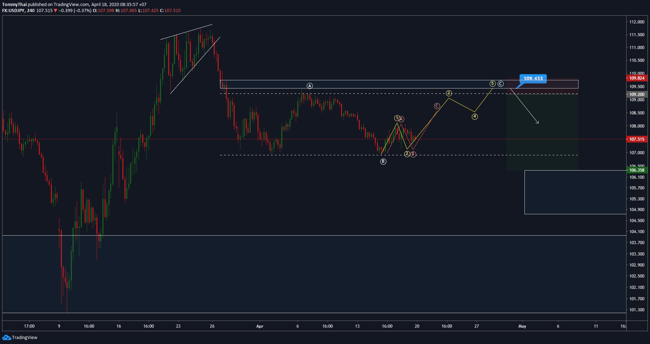Select the white circled C wave label
Viewport: 650px width, 344px height.
coord(500,84)
